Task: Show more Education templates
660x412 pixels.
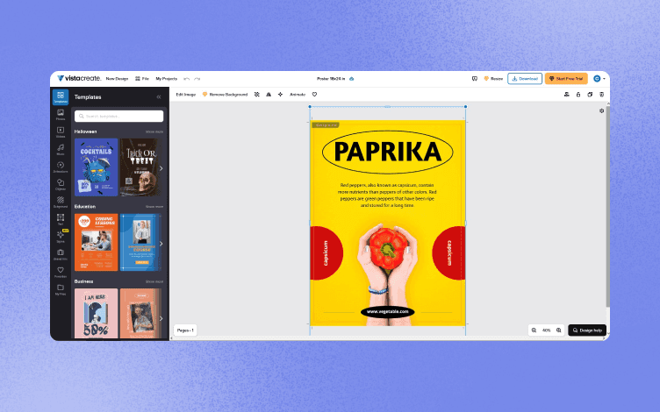Action: (154, 207)
